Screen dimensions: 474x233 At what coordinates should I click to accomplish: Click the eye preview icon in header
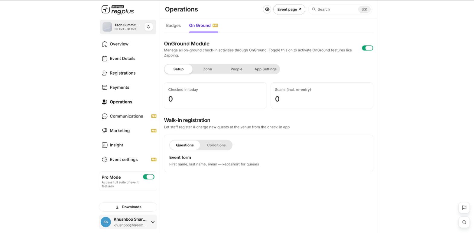(267, 9)
